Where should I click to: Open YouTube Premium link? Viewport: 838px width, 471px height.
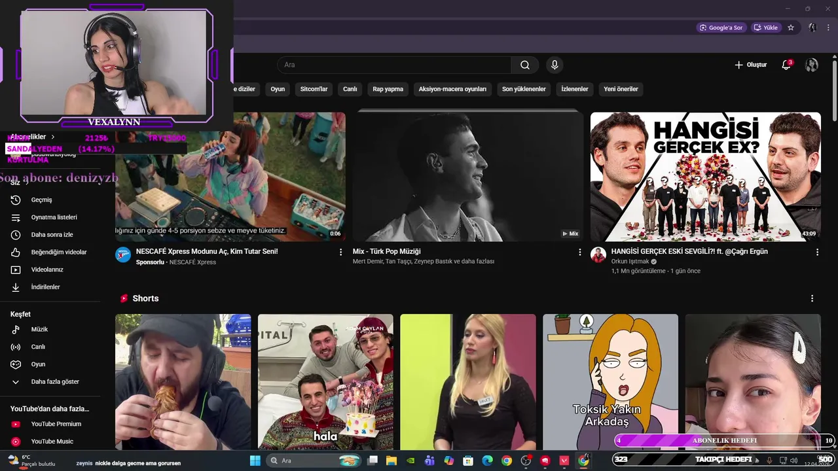(x=51, y=424)
